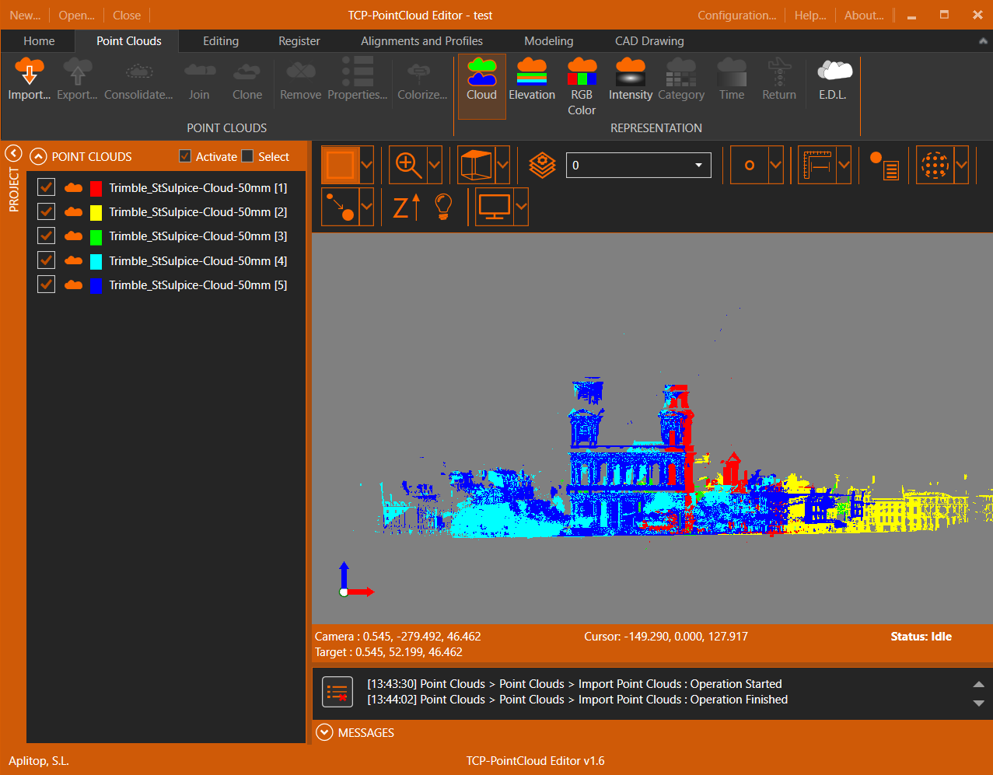993x775 pixels.
Task: Click the zoom magnifier tool
Action: [408, 165]
